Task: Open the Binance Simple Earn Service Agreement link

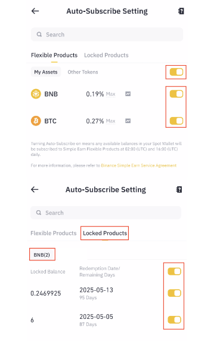Action: click(x=139, y=165)
